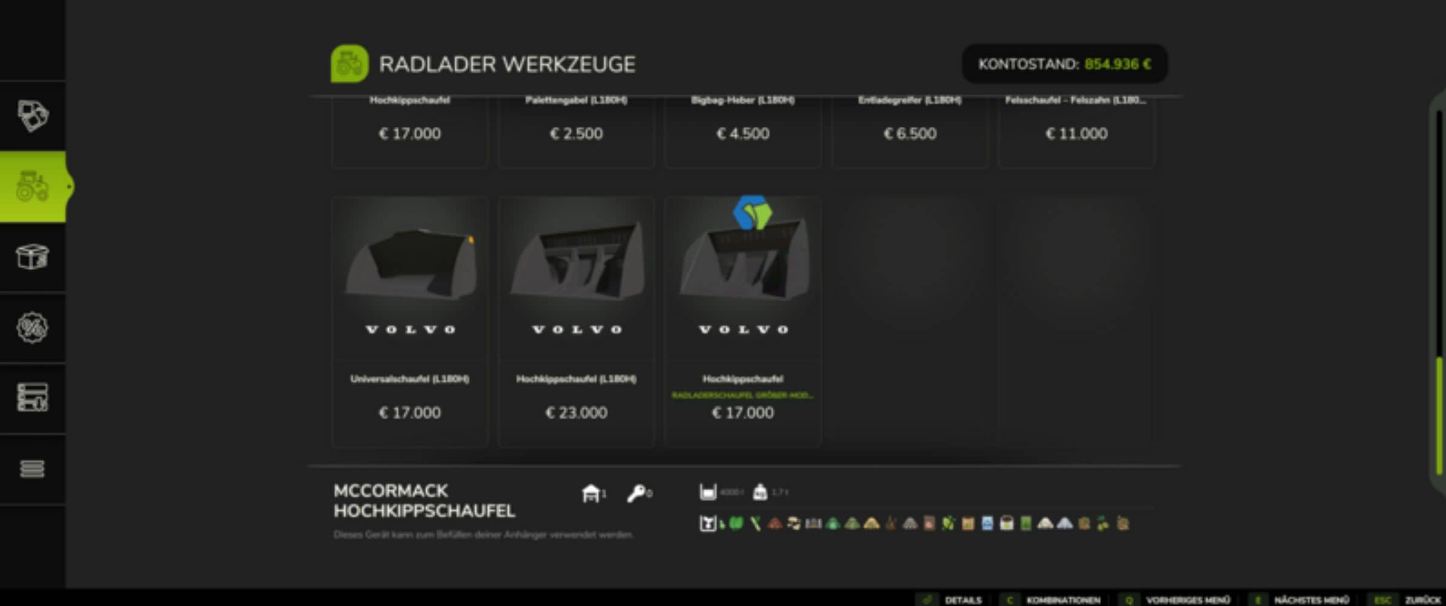Click the Radlader Werkzeuge header tractor icon

click(x=349, y=64)
